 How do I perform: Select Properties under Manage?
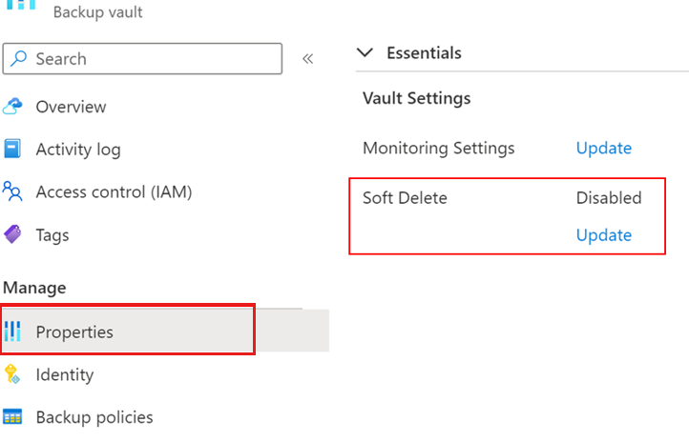tap(74, 332)
